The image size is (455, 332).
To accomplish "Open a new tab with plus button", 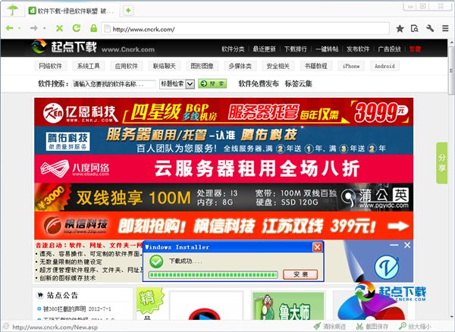I will 128,11.
